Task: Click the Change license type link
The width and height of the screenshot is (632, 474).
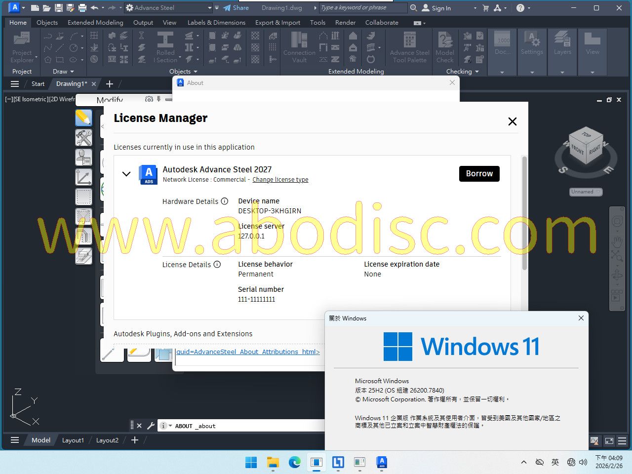Action: (x=280, y=180)
